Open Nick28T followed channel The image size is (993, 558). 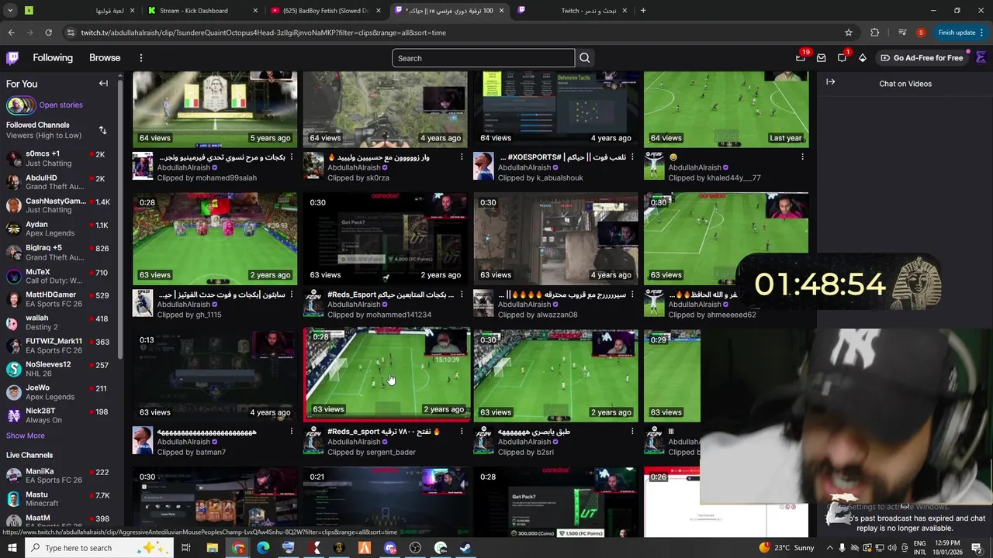pyautogui.click(x=59, y=415)
